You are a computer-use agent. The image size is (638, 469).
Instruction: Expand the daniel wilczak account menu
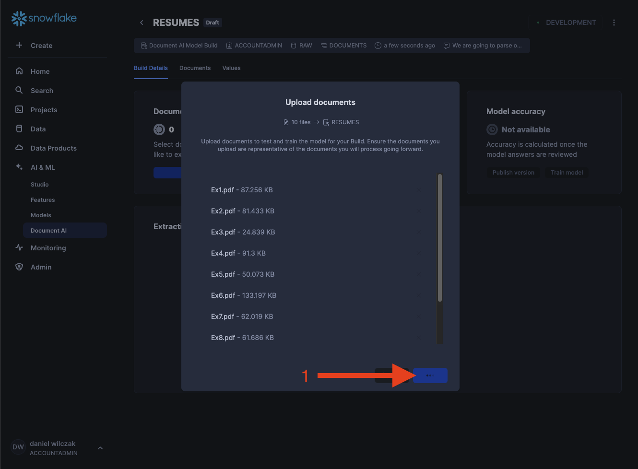[100, 448]
